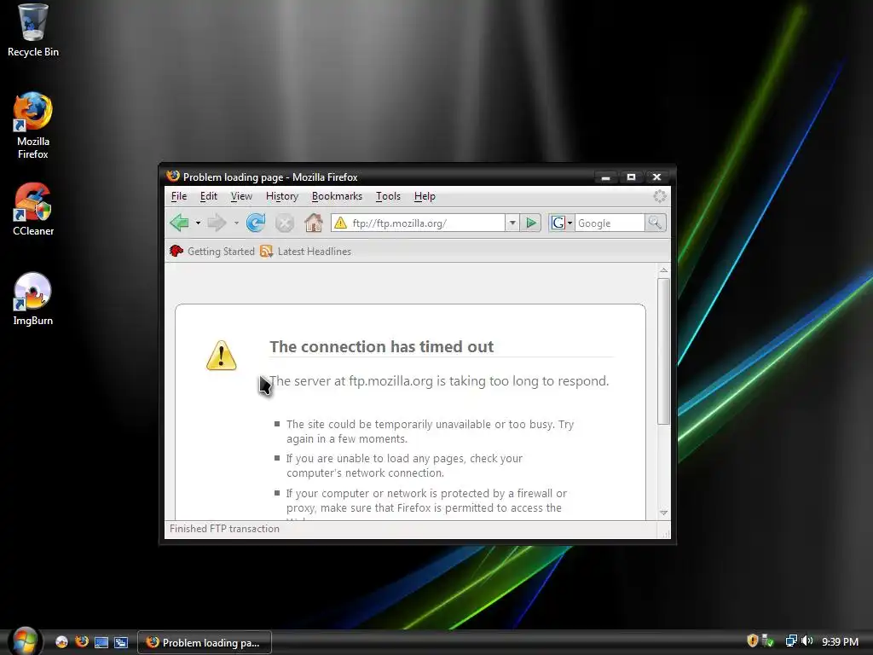This screenshot has width=873, height=655.
Task: Click the Firefox icon in window title bar
Action: pyautogui.click(x=173, y=177)
